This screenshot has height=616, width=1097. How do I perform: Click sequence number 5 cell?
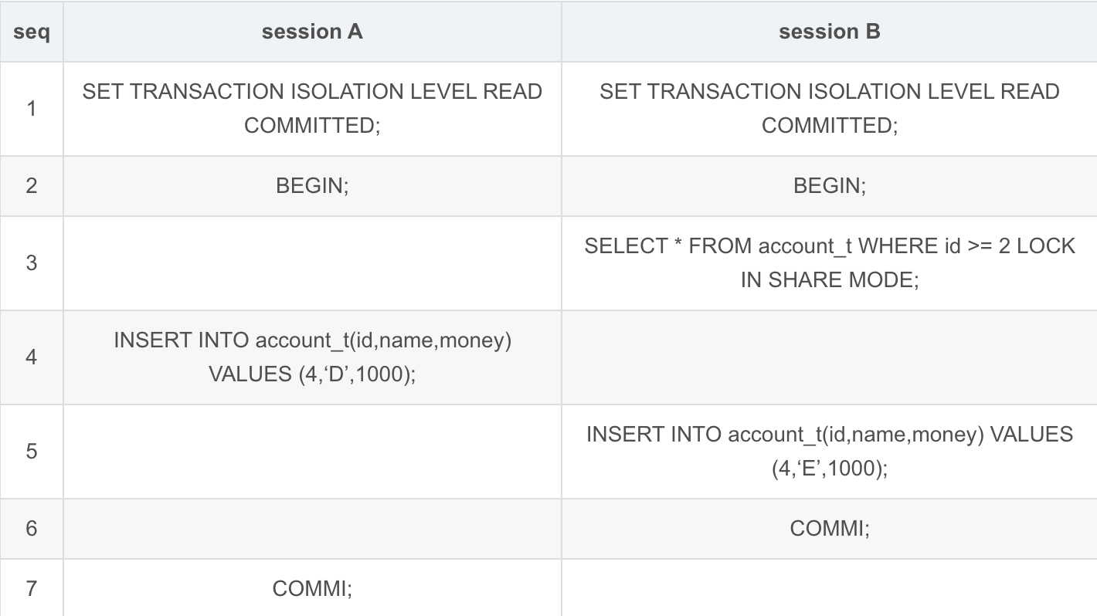click(32, 451)
